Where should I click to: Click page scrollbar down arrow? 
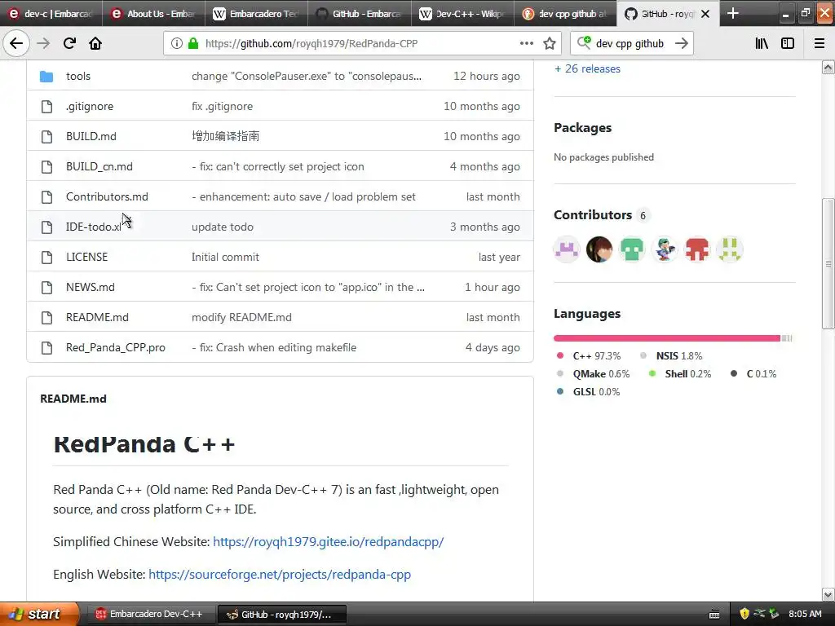click(x=828, y=594)
